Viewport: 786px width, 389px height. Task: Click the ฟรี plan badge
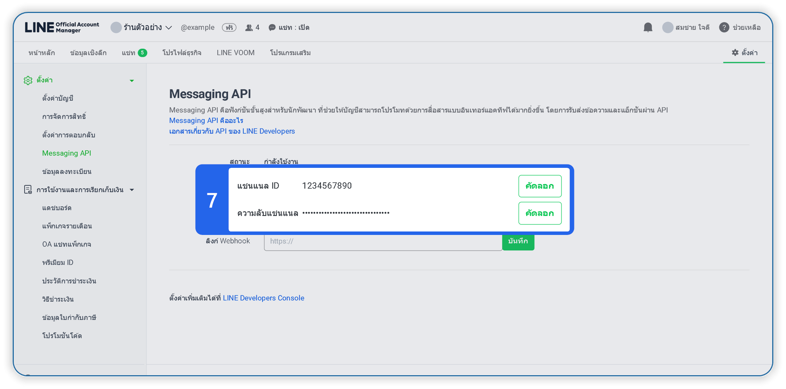click(x=229, y=28)
